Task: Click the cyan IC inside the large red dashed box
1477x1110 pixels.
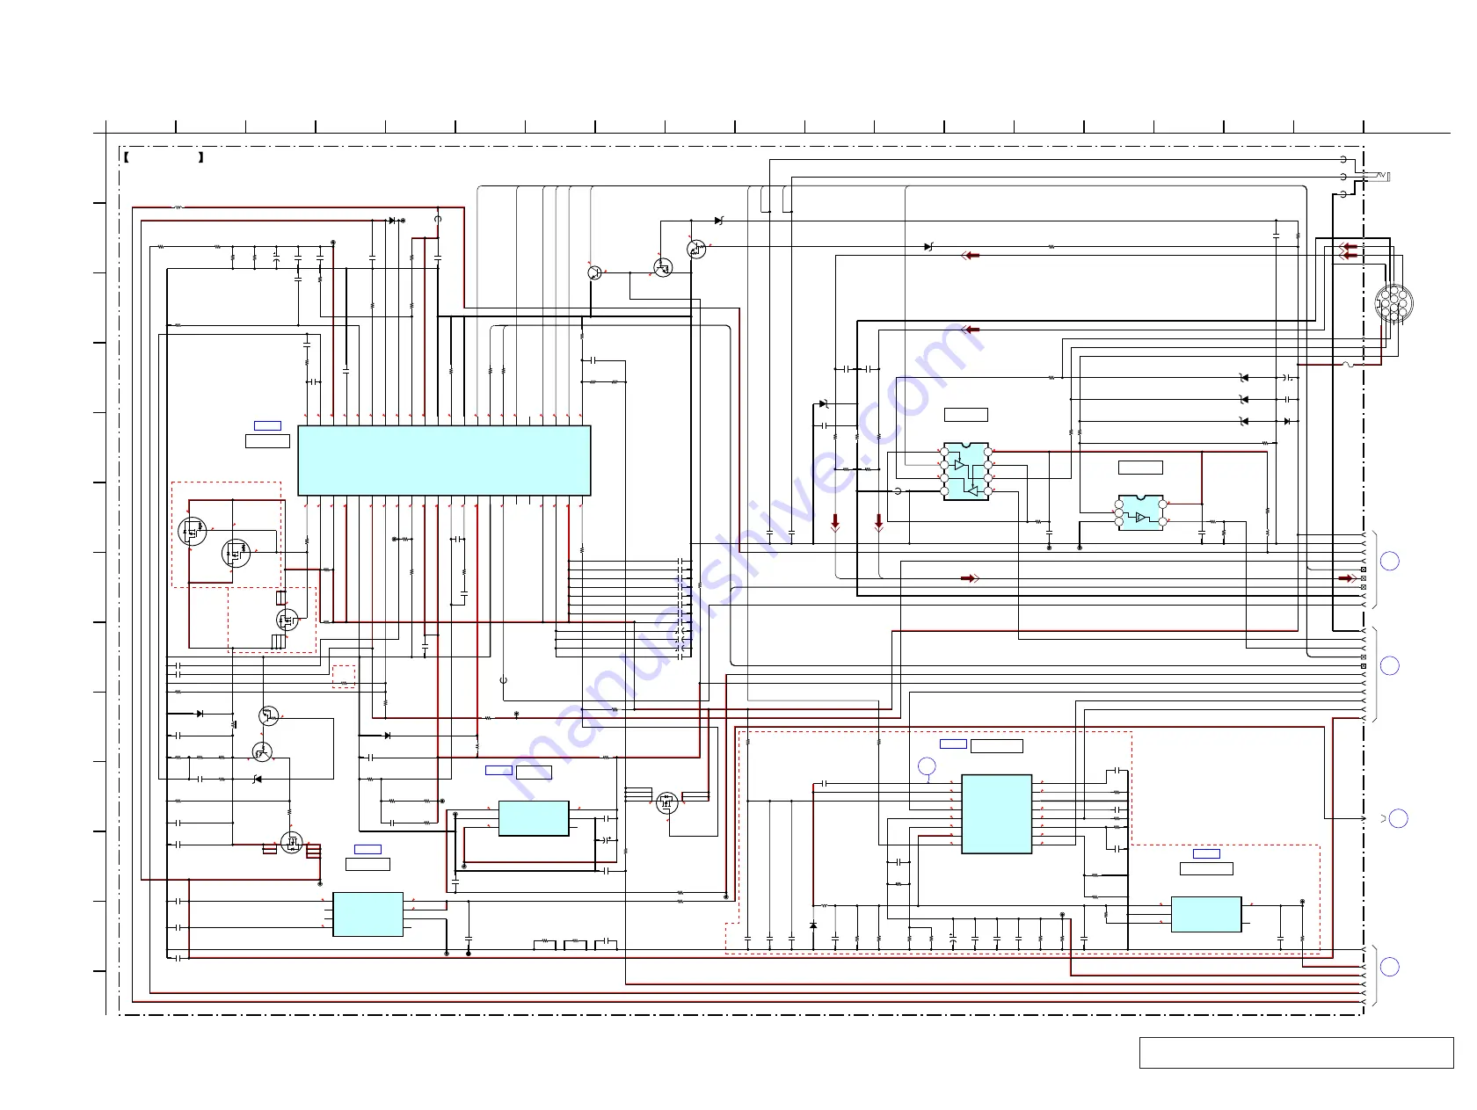Action: pyautogui.click(x=996, y=814)
